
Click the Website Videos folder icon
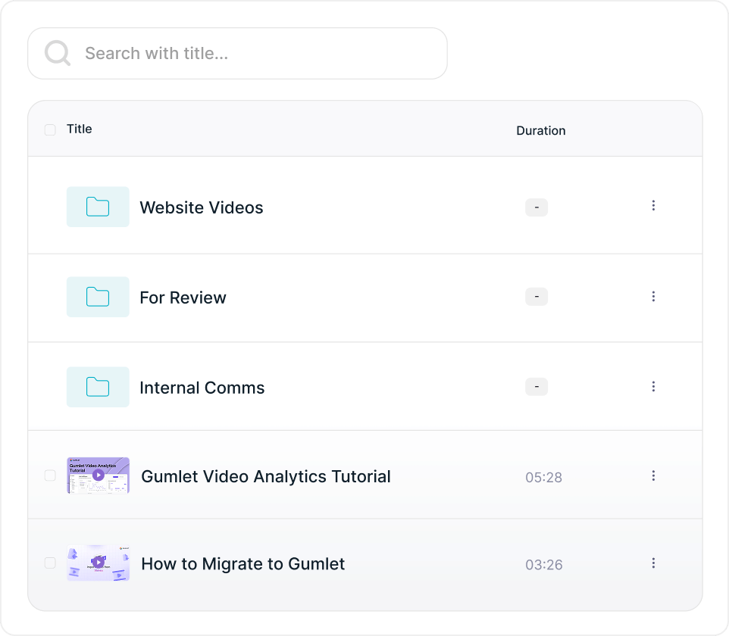pyautogui.click(x=98, y=206)
